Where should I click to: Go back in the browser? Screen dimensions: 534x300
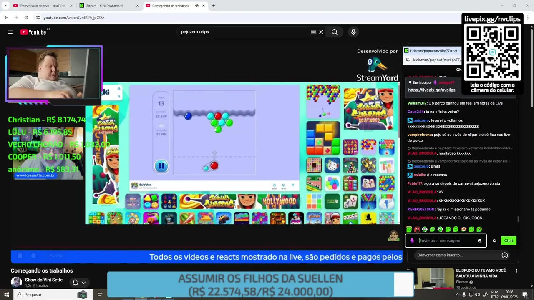coord(6,17)
